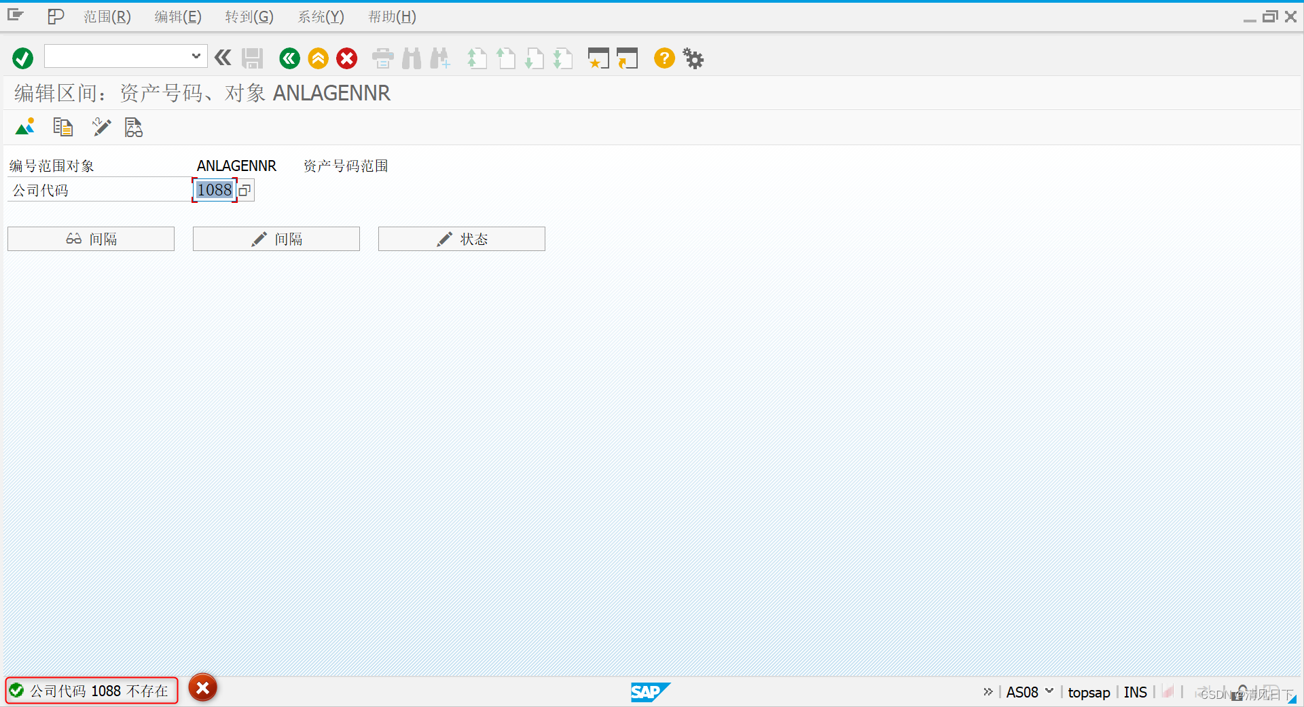This screenshot has width=1304, height=707.
Task: Open the 编辑(E) menu
Action: (178, 17)
